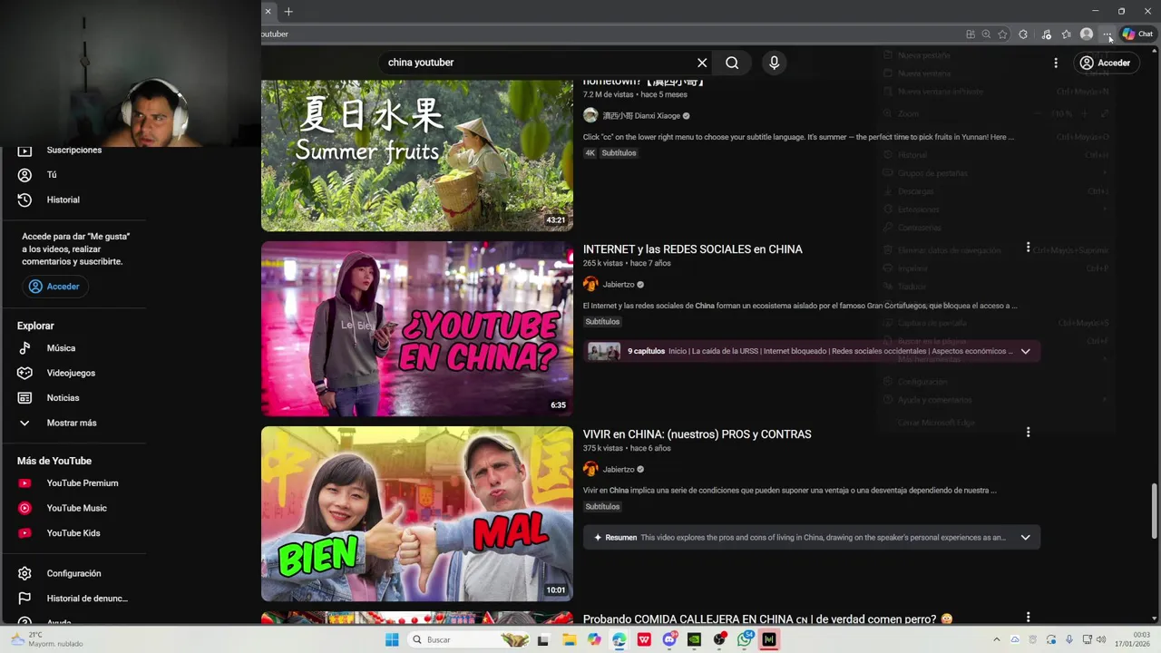Screen dimensions: 1161x653
Task: Run the search with the magnifier button
Action: 732,63
